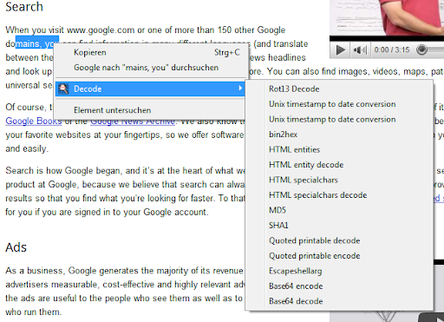444x322 pixels.
Task: Pick bin2hex from the Decode submenu
Action: click(x=339, y=135)
